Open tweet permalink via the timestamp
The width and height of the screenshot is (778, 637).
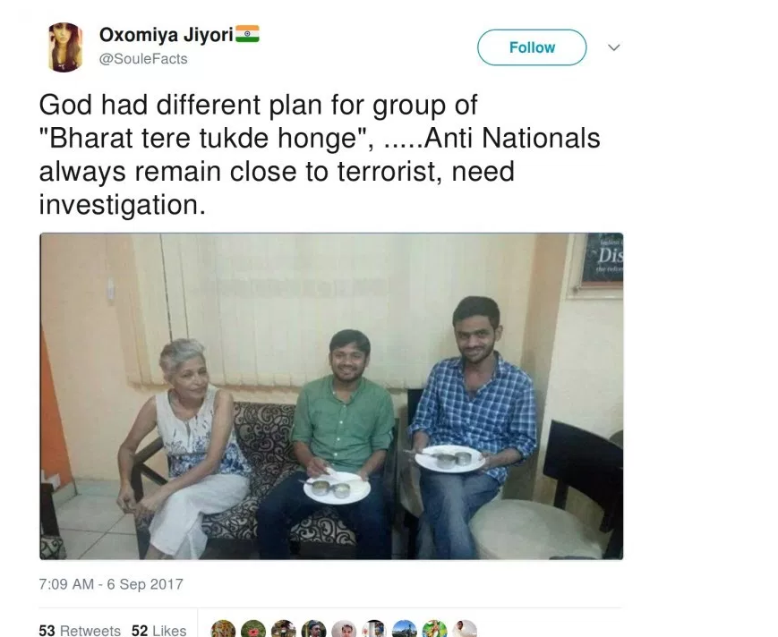click(x=110, y=584)
